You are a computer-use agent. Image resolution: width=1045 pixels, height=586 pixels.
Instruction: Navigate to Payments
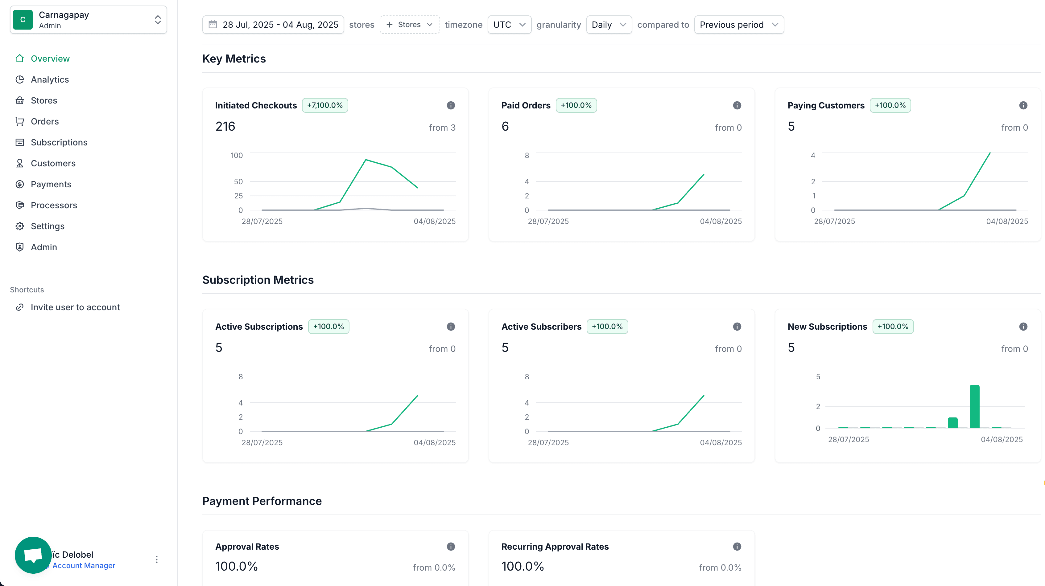tap(51, 184)
